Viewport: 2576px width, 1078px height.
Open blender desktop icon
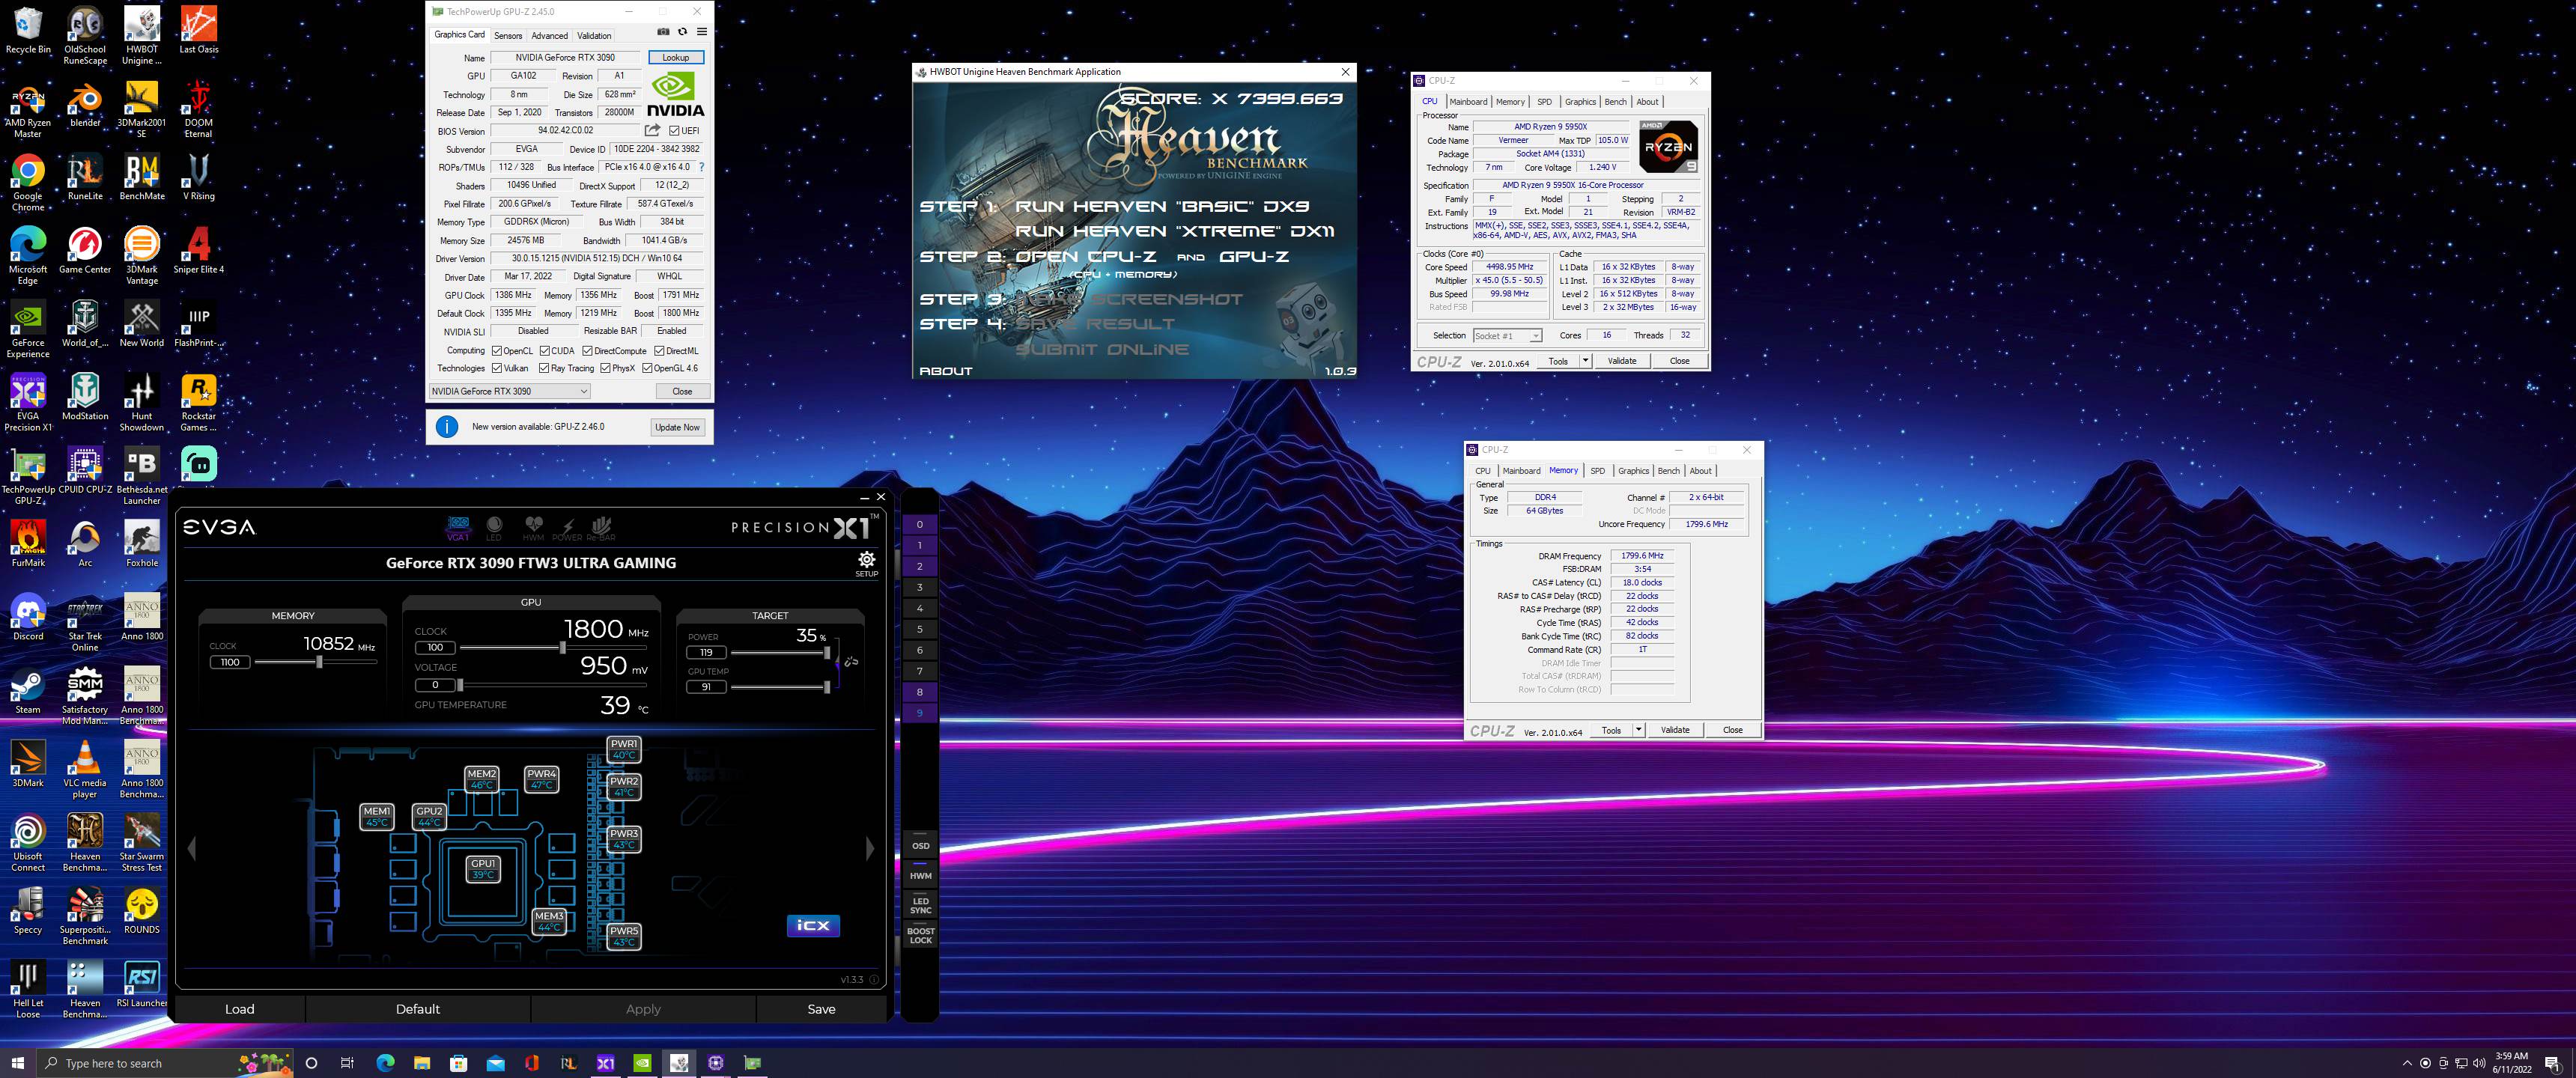pos(85,104)
